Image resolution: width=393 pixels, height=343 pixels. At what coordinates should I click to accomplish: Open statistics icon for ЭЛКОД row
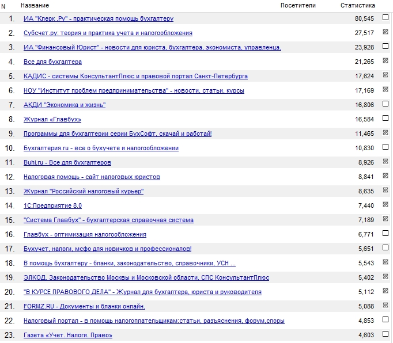[386, 276]
